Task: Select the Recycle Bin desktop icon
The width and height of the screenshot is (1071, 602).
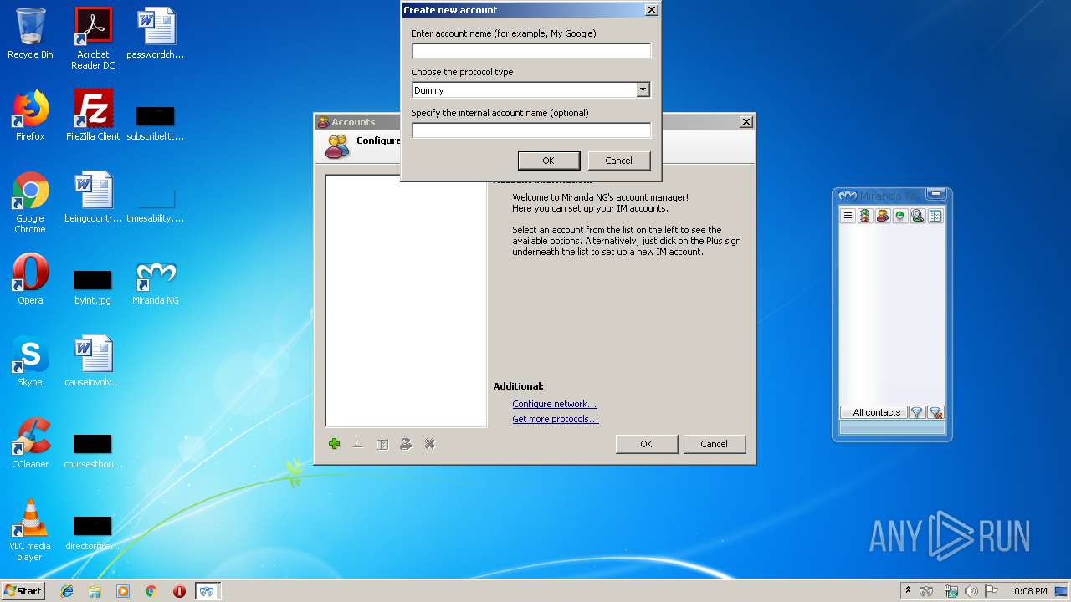Action: [x=30, y=34]
